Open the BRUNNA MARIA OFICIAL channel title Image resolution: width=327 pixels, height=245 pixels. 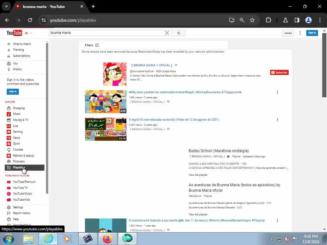(x=152, y=65)
